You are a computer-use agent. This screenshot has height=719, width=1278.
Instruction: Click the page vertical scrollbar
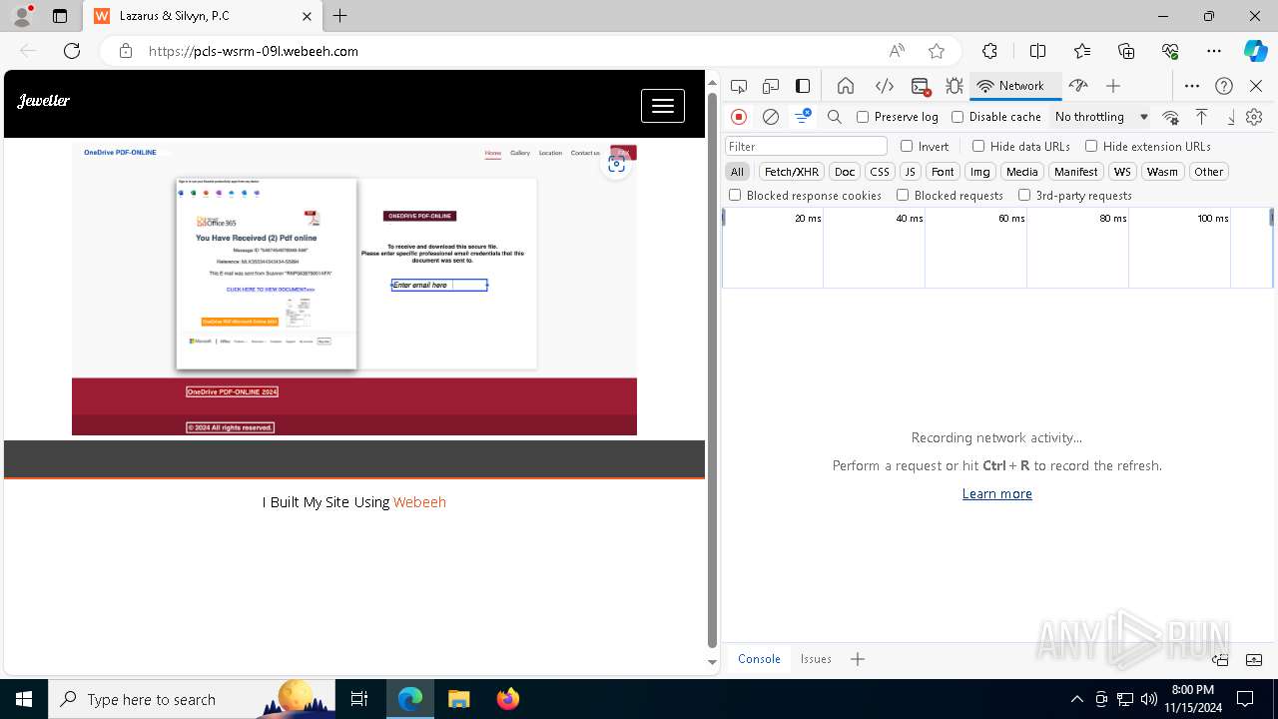[712, 370]
